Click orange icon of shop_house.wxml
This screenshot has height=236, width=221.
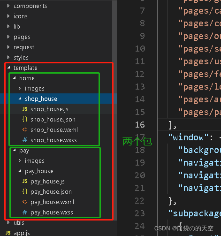click(25, 129)
